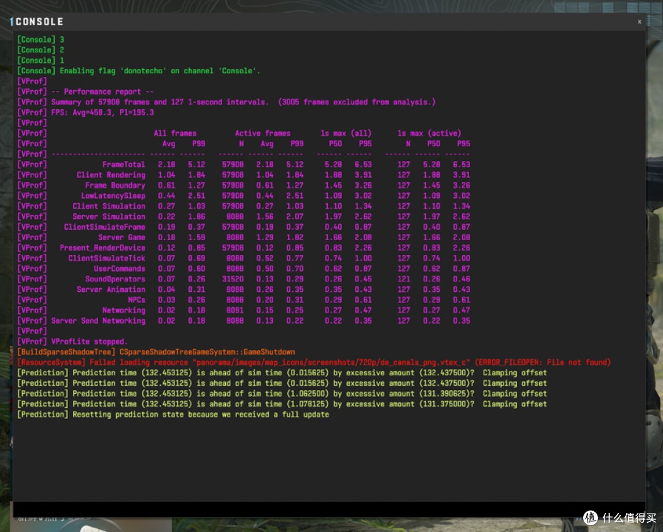
Task: Click the 'All frames' column header
Action: point(175,133)
